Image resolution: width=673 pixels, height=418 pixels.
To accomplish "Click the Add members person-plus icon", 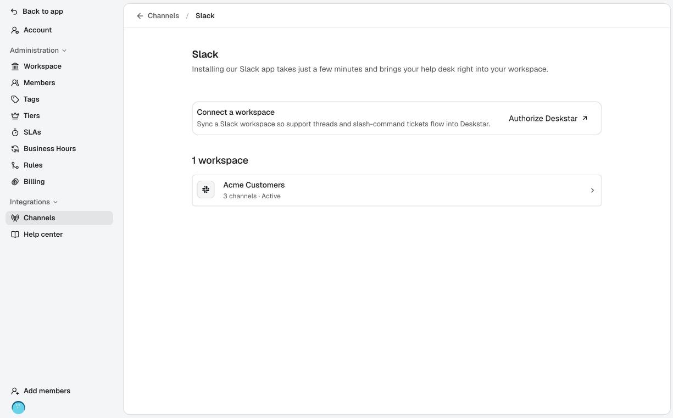I will tap(15, 391).
